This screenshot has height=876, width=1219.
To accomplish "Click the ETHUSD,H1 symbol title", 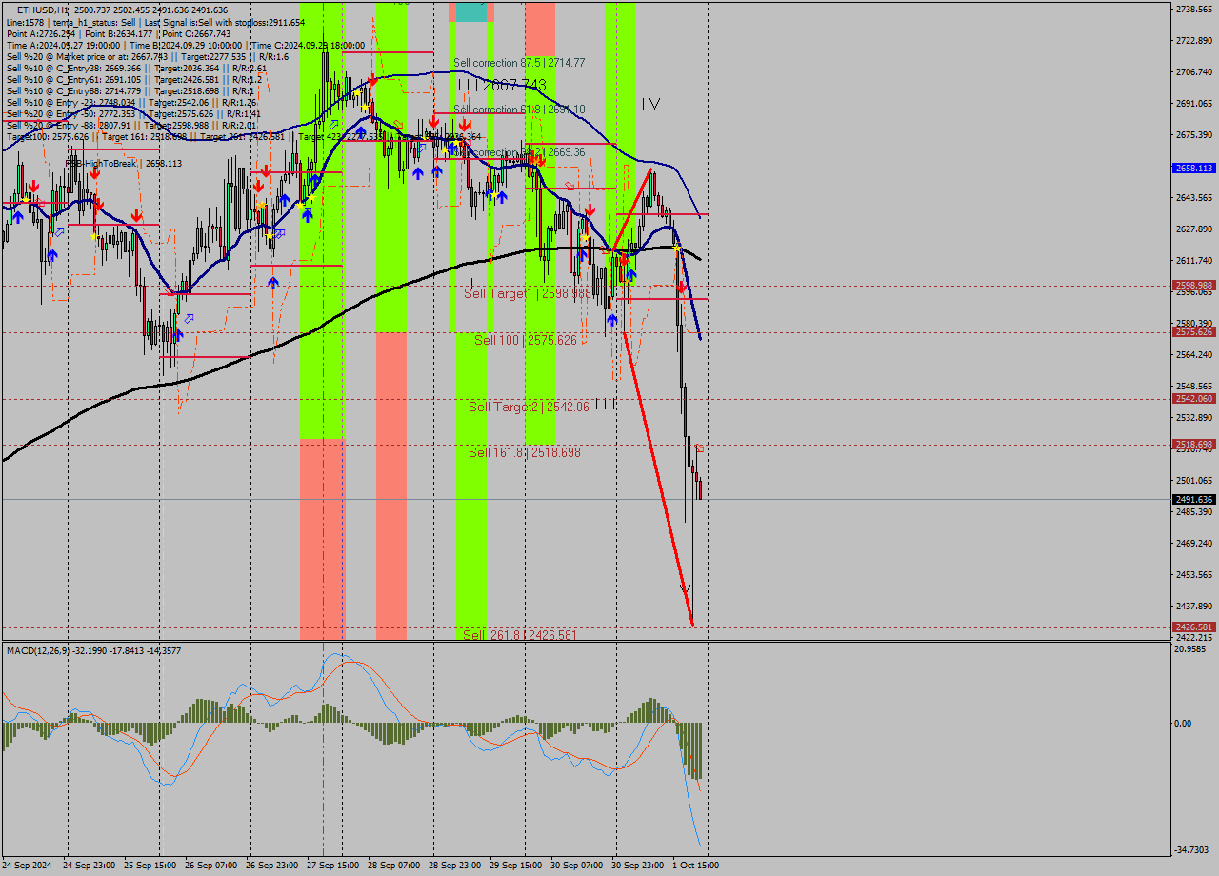I will click(x=41, y=10).
